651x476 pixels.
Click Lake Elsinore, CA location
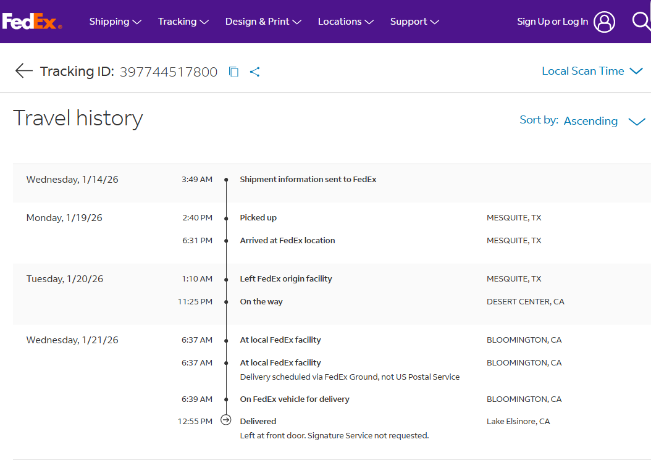[x=518, y=421]
